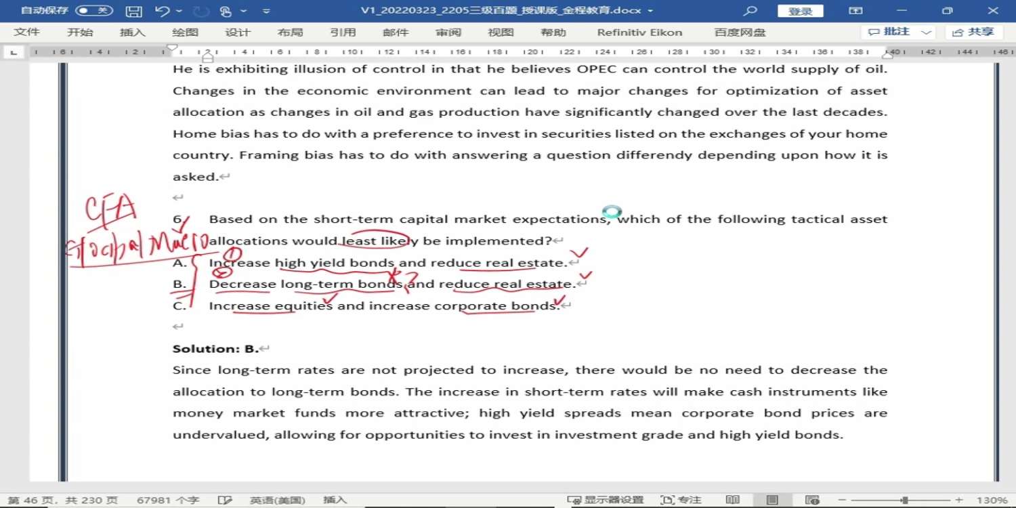
Task: Click the zoom in plus button
Action: coord(959,501)
